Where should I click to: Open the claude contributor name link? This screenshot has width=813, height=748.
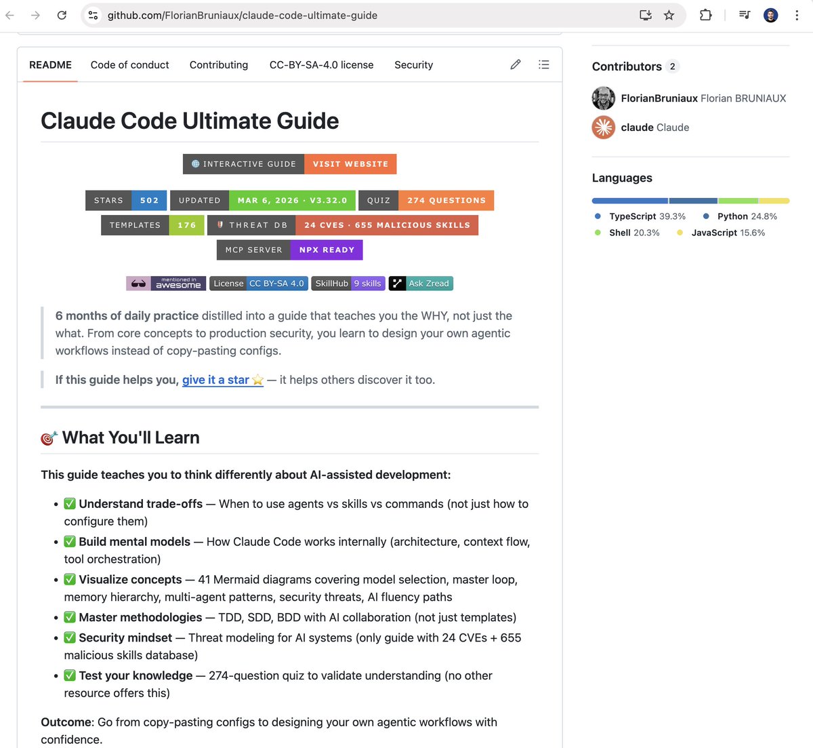637,127
